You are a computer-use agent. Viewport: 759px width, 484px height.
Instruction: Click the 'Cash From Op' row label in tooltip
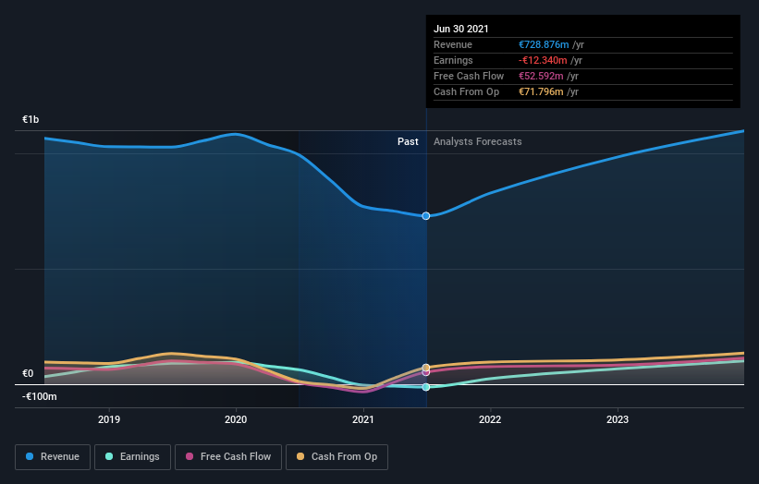point(466,91)
